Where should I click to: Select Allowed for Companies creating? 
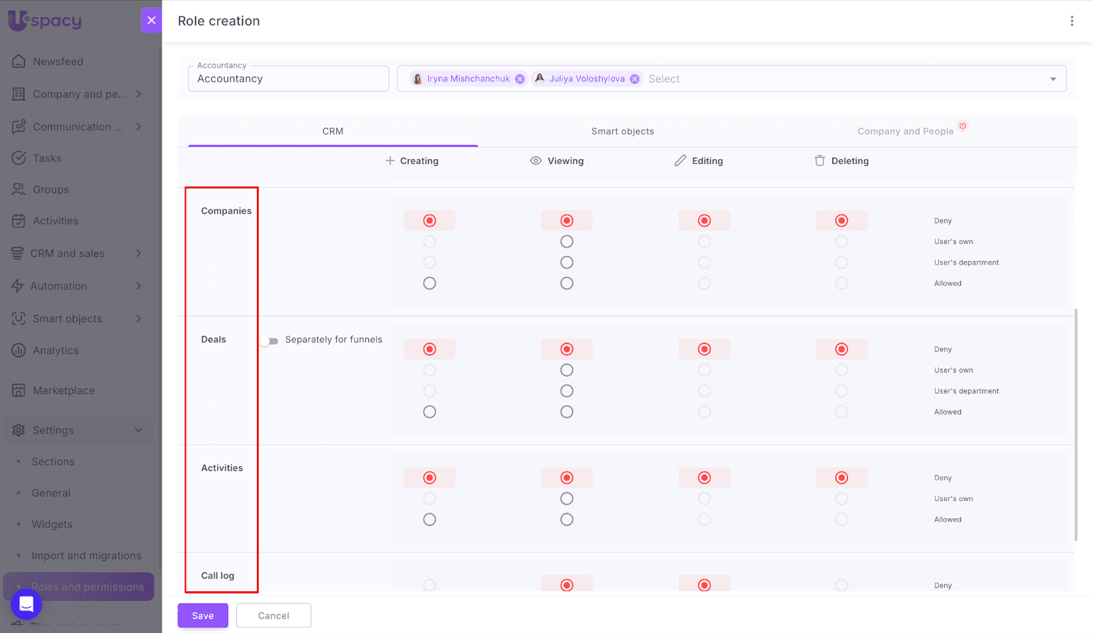click(429, 283)
